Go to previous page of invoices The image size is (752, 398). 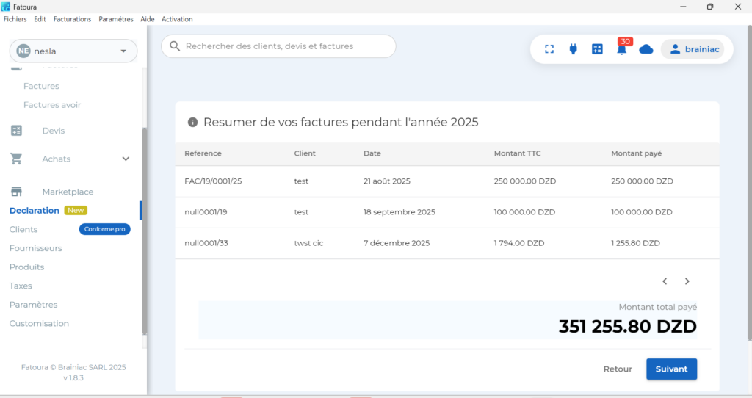[665, 281]
